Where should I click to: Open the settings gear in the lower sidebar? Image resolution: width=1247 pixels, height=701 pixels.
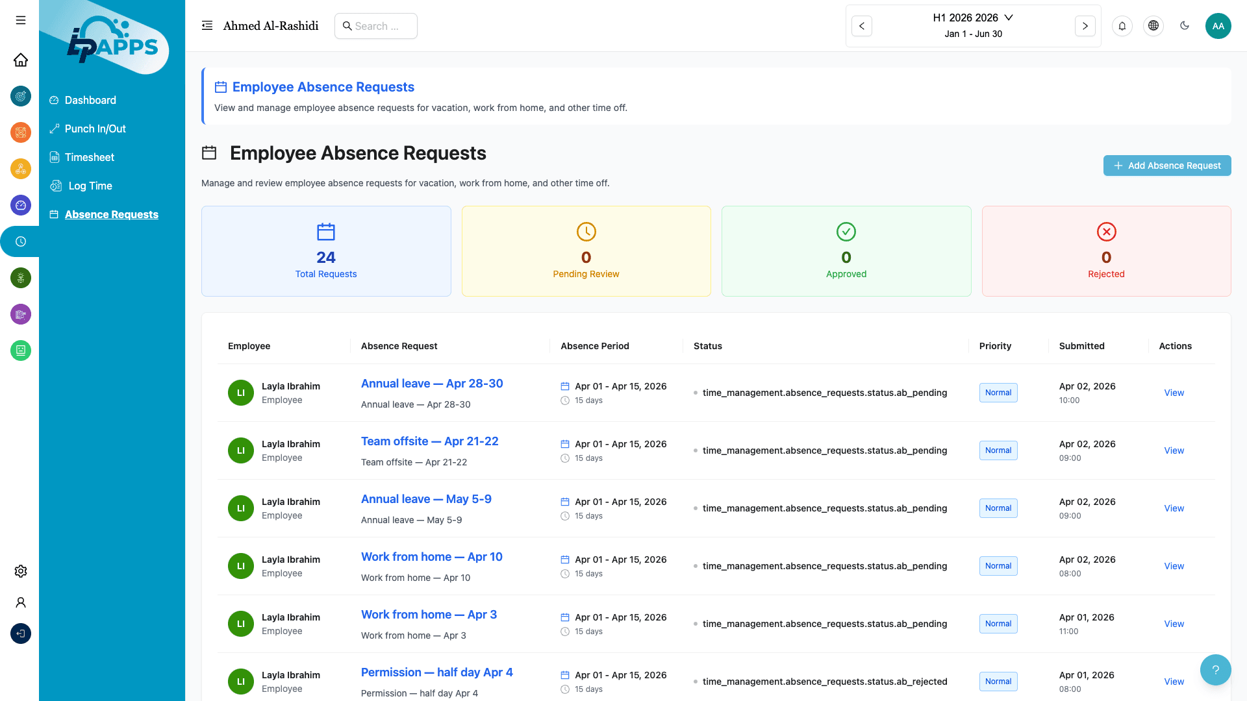click(x=20, y=571)
